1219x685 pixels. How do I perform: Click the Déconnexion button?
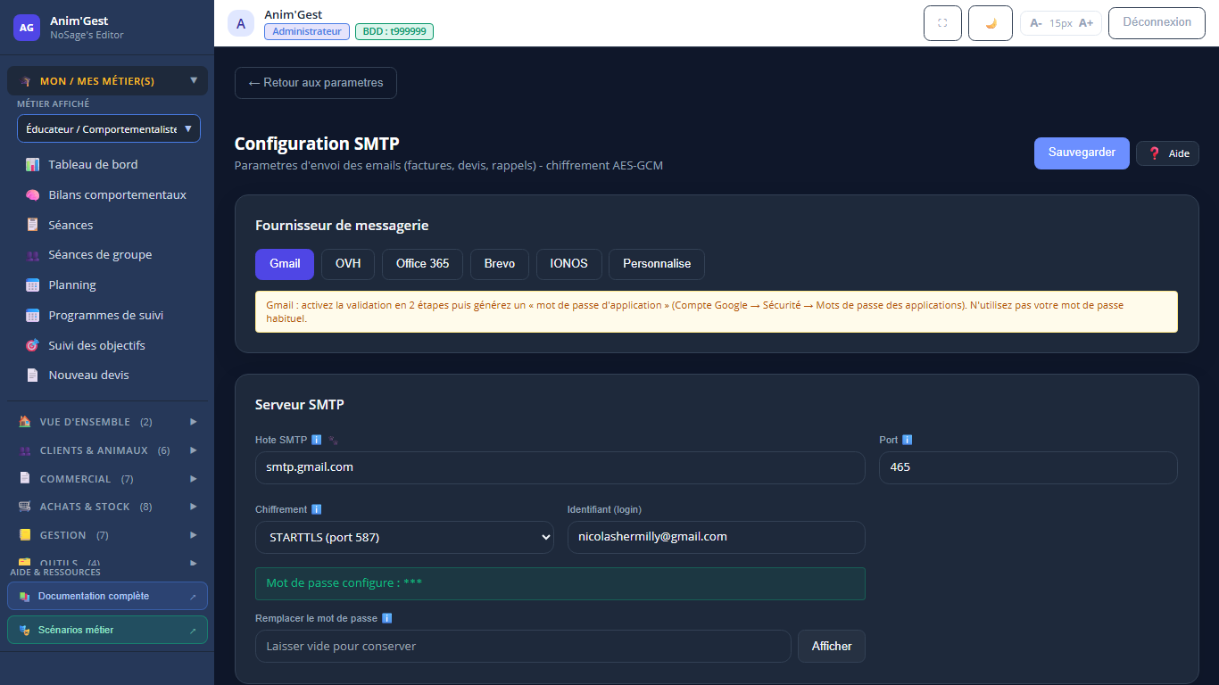click(1157, 23)
